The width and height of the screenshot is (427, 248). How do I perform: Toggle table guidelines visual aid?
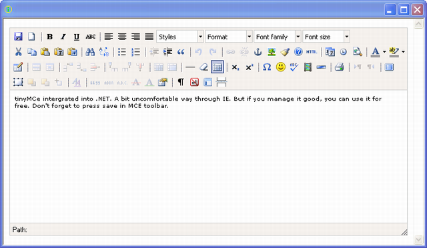(218, 67)
